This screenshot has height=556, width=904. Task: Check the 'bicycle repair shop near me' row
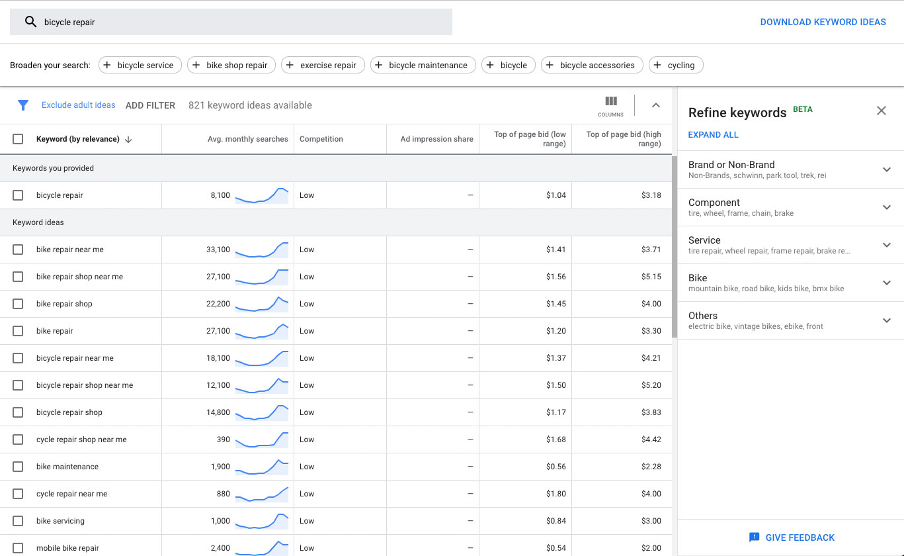tap(18, 385)
